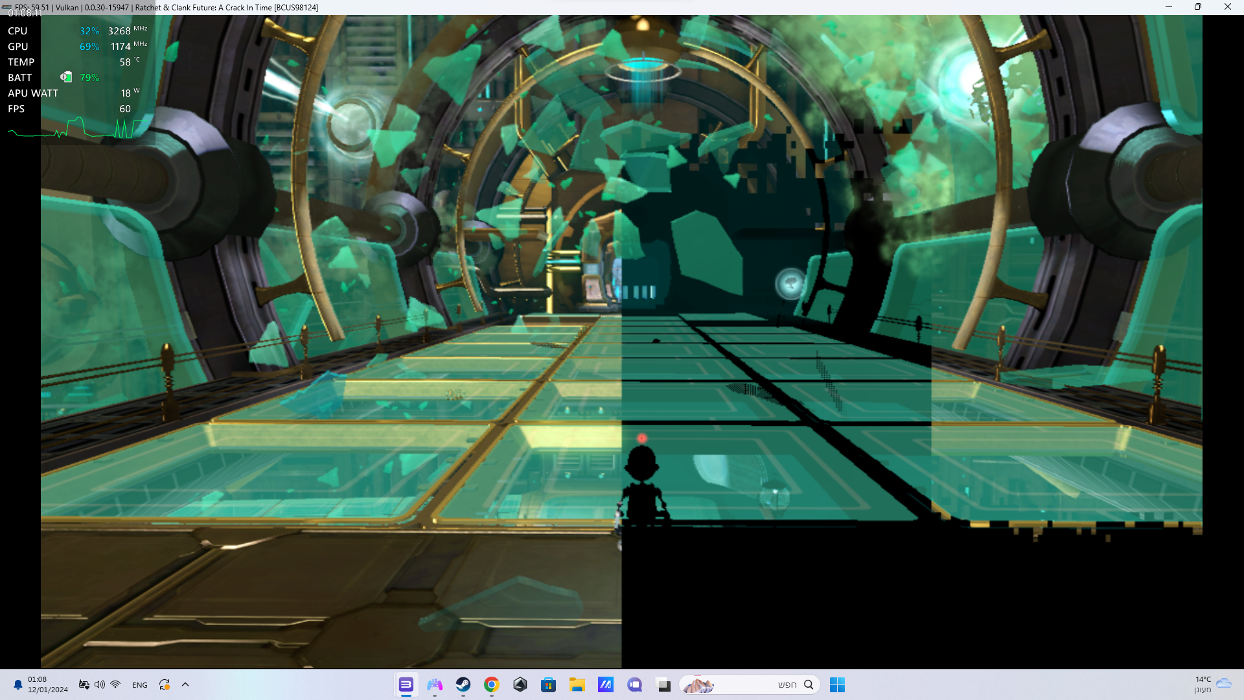Open the blue slashes taskbar app

click(x=605, y=684)
